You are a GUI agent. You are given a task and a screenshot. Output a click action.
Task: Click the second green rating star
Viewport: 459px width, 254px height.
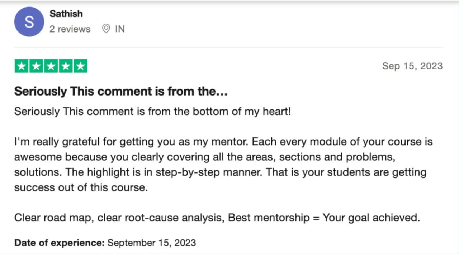pos(36,66)
